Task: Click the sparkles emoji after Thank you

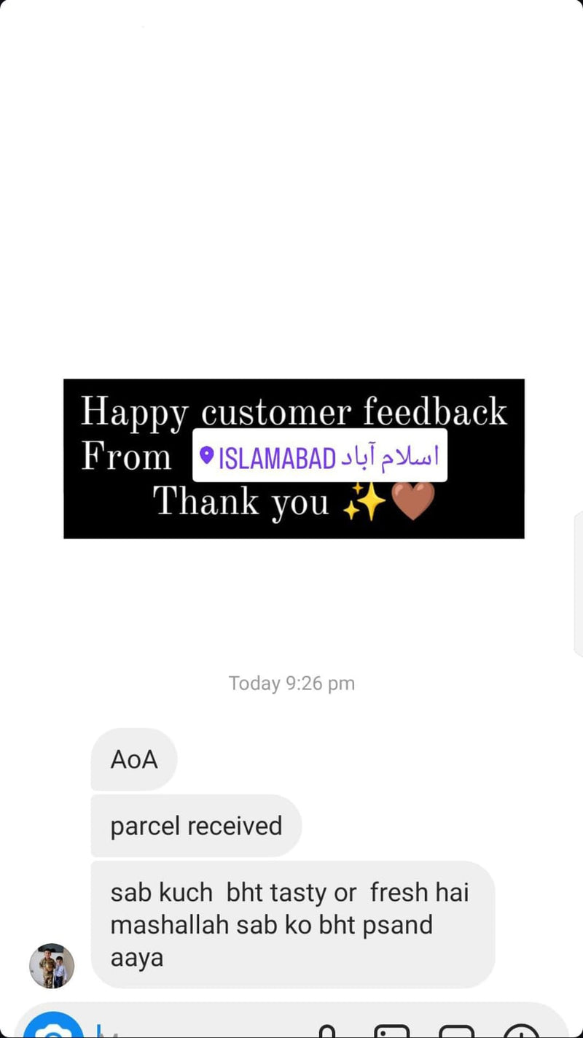Action: (364, 501)
